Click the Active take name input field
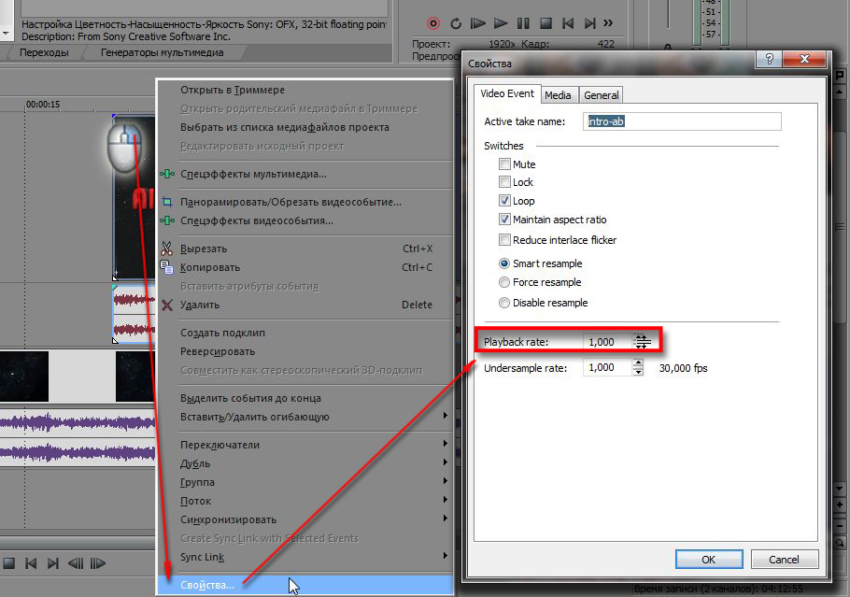Viewport: 850px width, 597px height. [681, 121]
